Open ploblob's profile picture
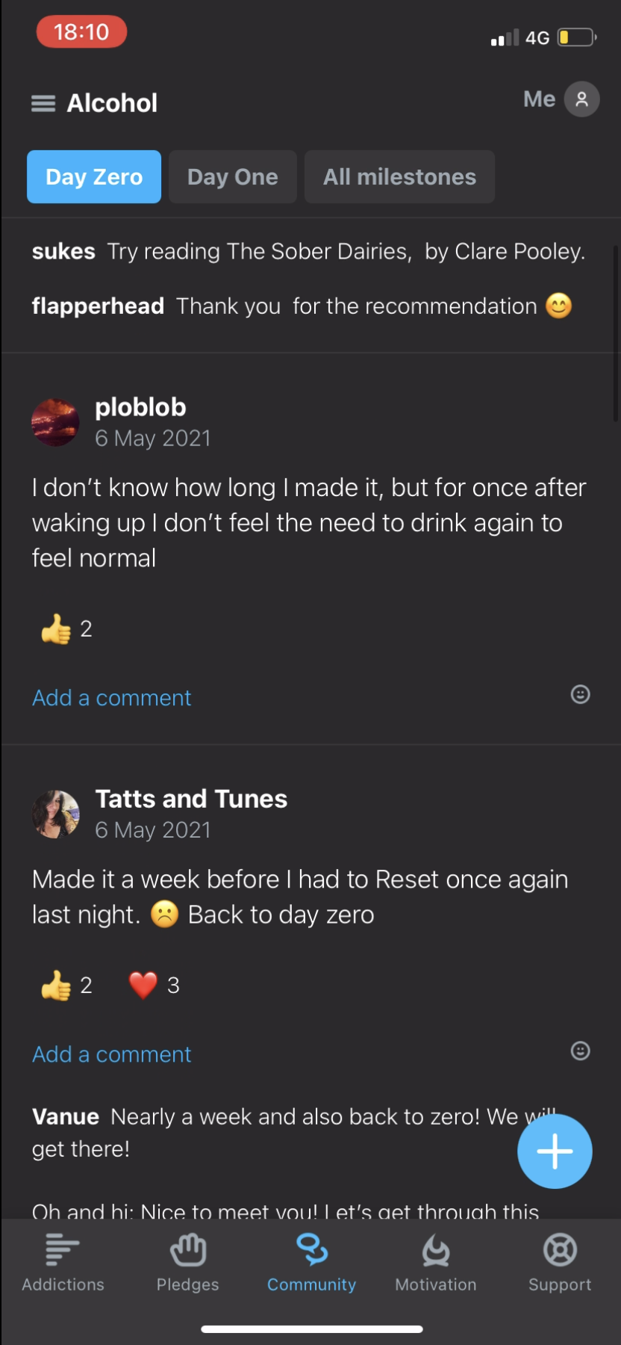 [x=55, y=421]
